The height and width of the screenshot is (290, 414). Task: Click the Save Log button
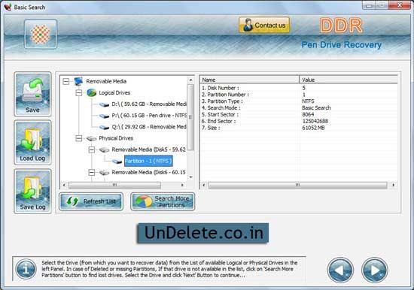coord(32,191)
